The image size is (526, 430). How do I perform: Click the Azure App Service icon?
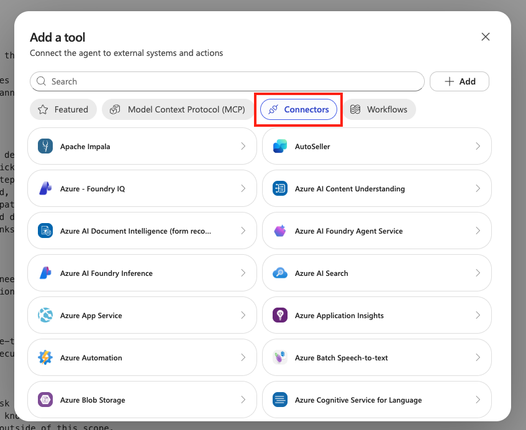pyautogui.click(x=45, y=316)
